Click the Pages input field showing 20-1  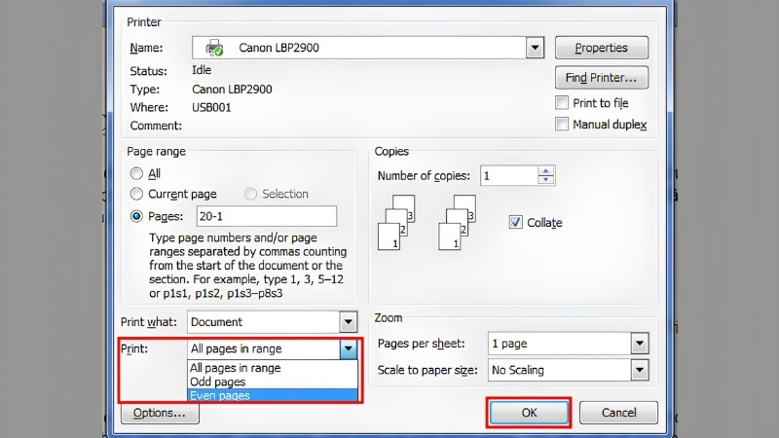266,216
